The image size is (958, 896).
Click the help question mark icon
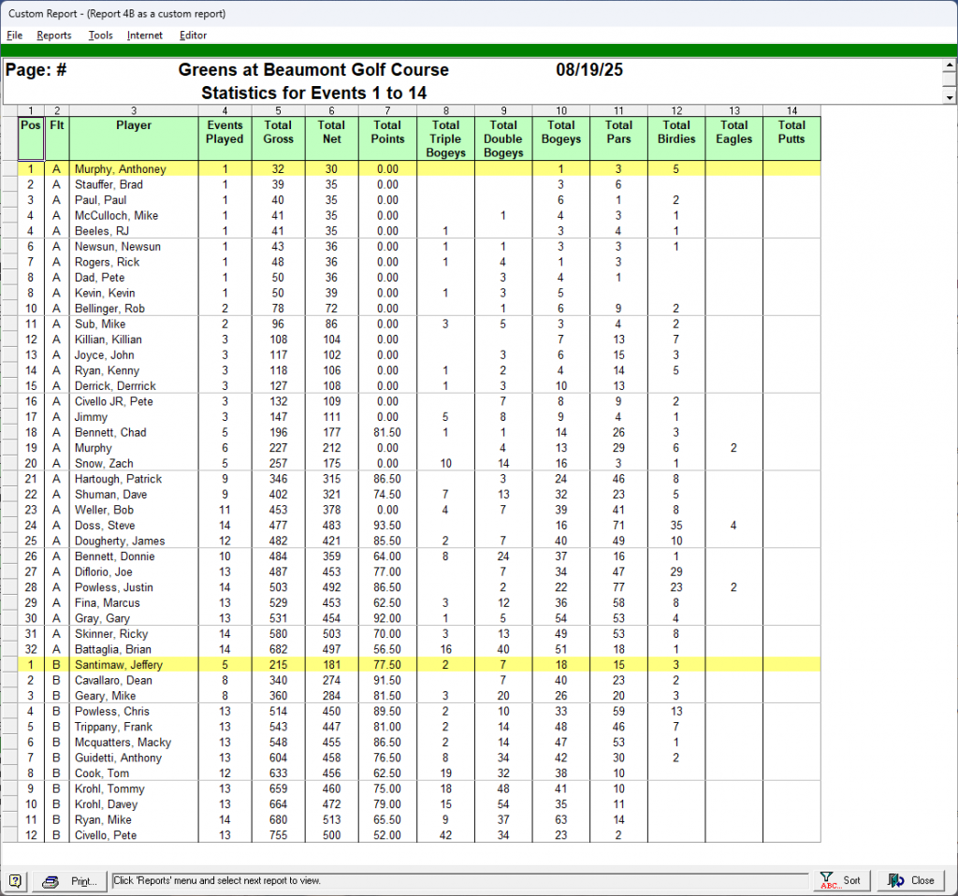pyautogui.click(x=16, y=880)
